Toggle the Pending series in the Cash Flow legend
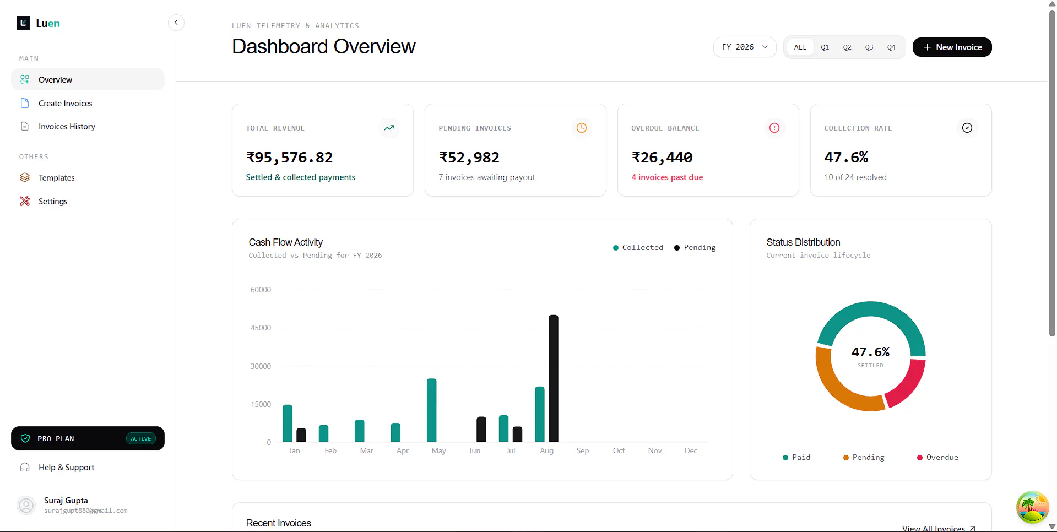The image size is (1057, 532). coord(695,248)
